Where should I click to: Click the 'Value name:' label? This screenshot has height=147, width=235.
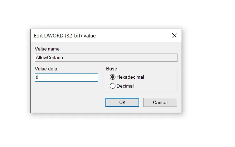tap(48, 49)
